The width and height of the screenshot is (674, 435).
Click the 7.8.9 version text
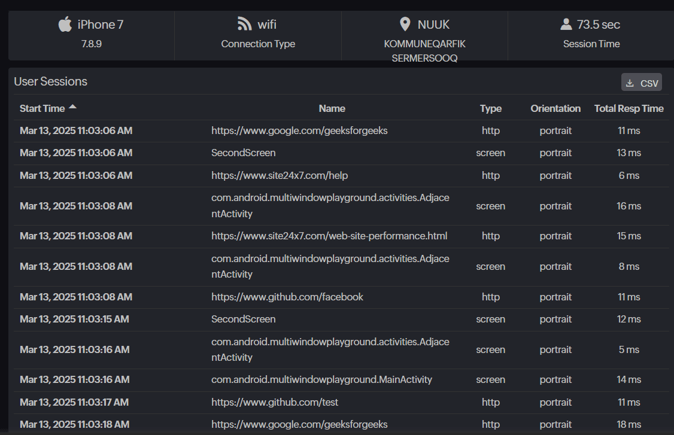92,44
